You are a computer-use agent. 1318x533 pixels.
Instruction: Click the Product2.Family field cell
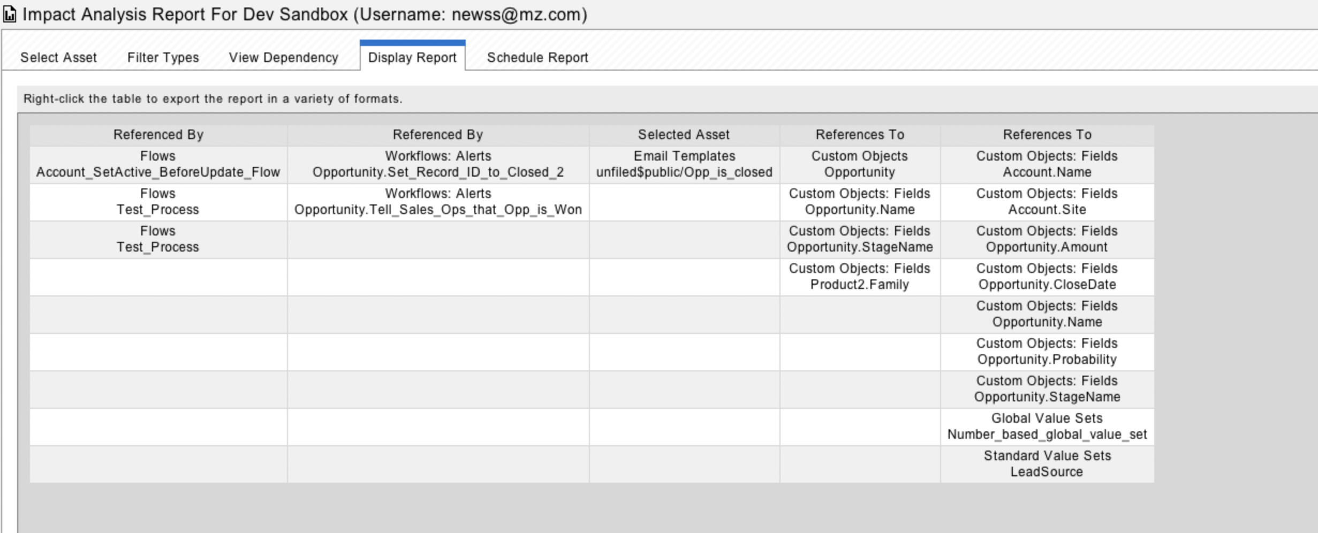(859, 277)
